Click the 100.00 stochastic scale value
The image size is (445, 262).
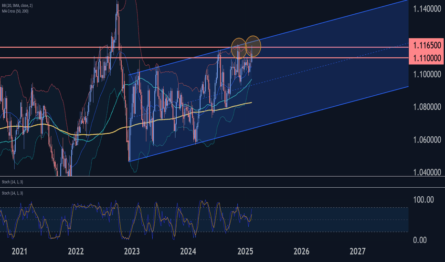coord(424,200)
